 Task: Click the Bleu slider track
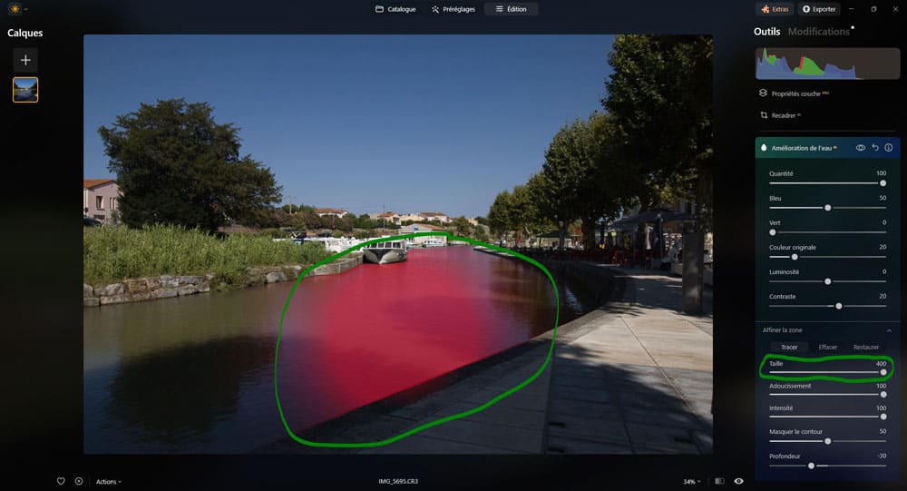point(827,207)
